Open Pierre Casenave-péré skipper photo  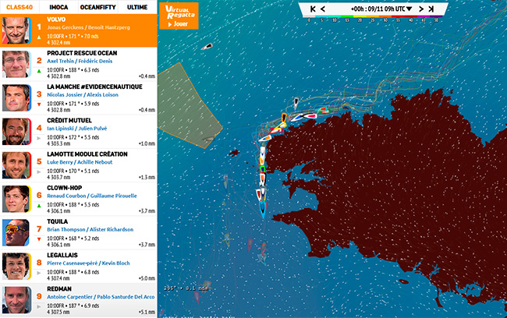[x=16, y=267]
